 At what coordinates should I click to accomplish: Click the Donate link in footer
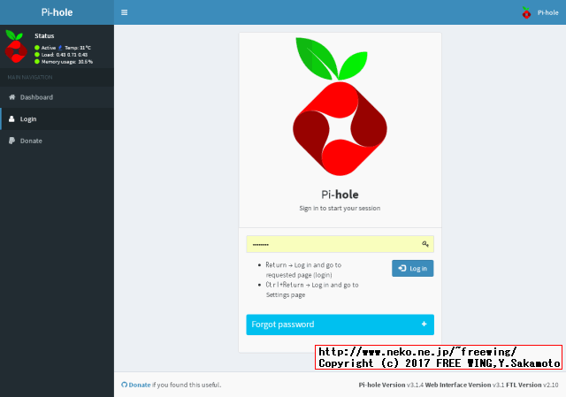[x=140, y=385]
